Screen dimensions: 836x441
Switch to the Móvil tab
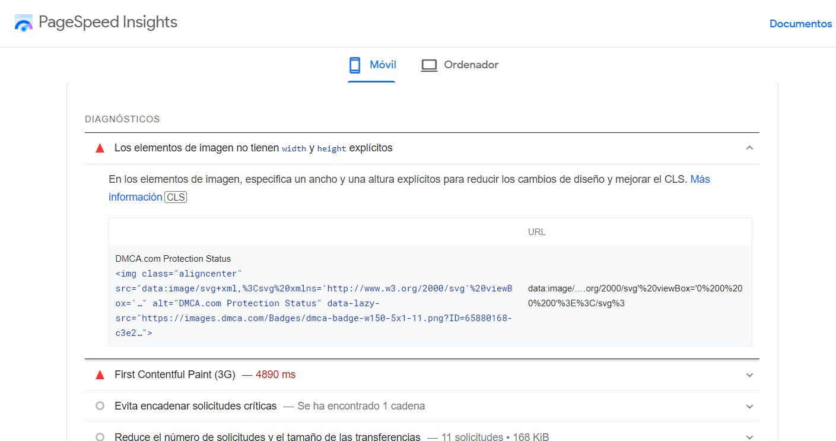click(x=372, y=65)
